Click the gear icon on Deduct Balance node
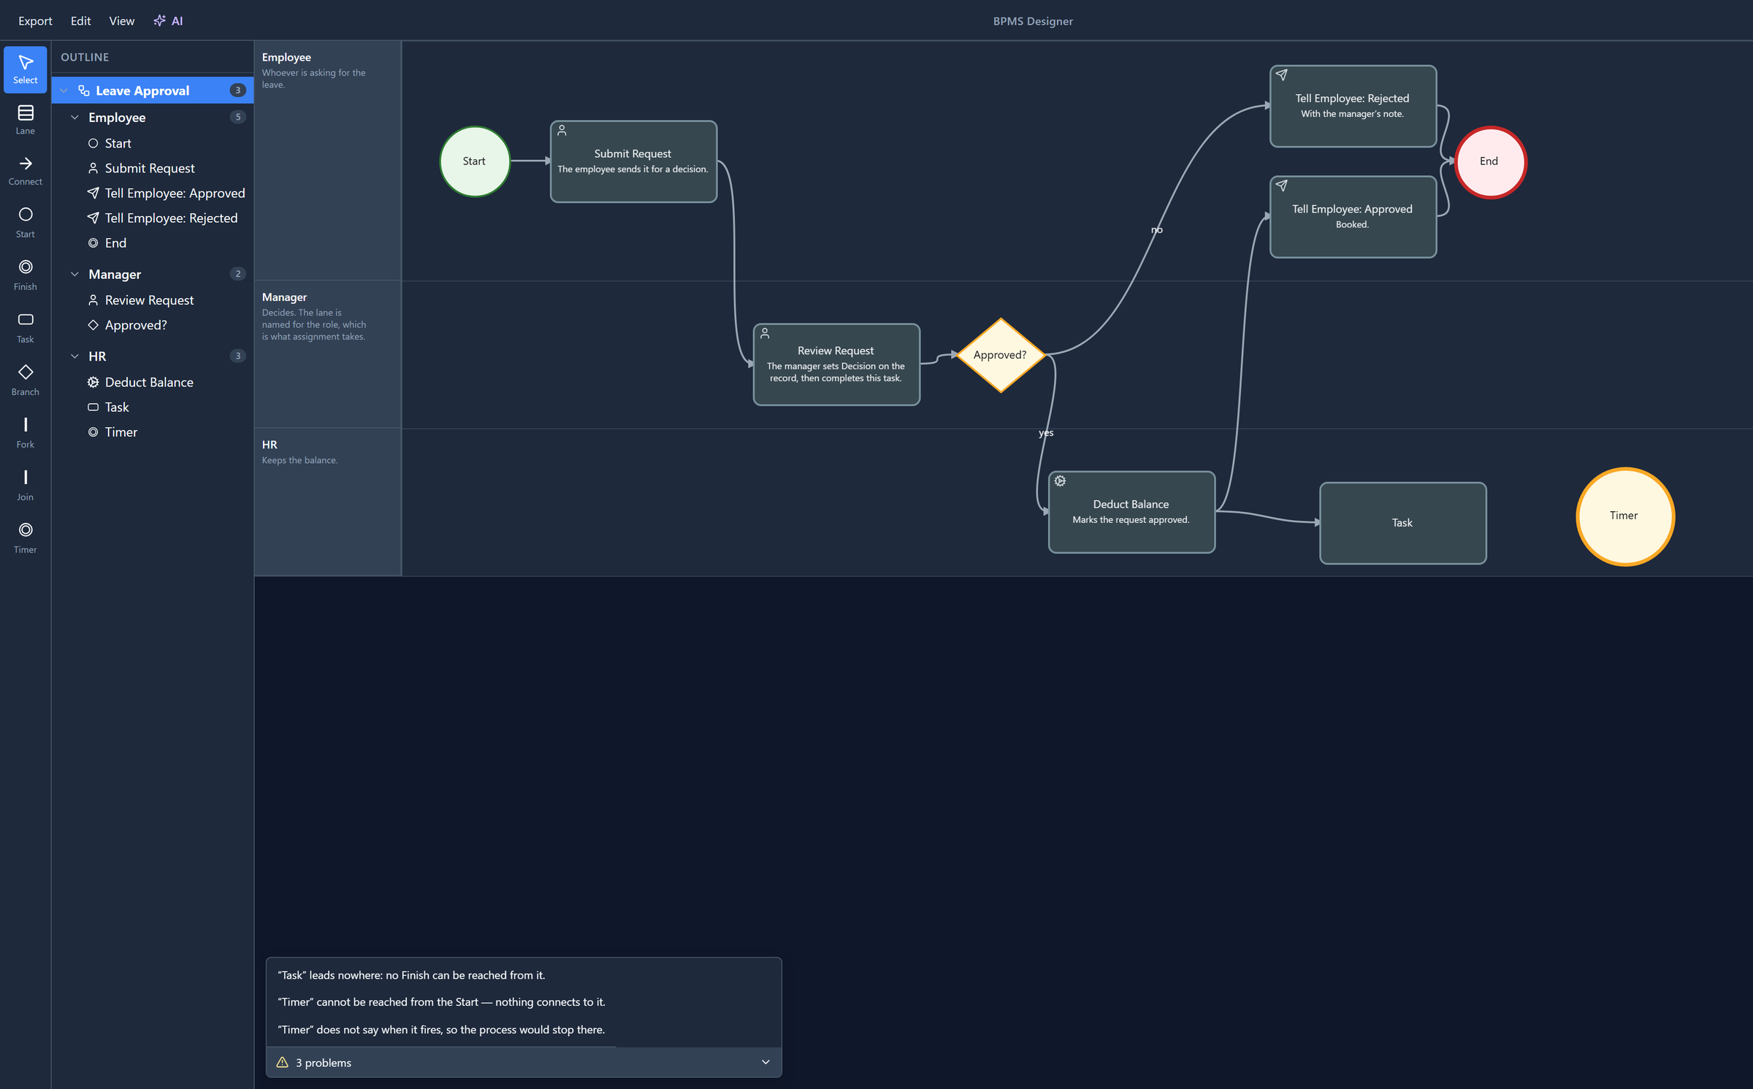 coord(1060,481)
